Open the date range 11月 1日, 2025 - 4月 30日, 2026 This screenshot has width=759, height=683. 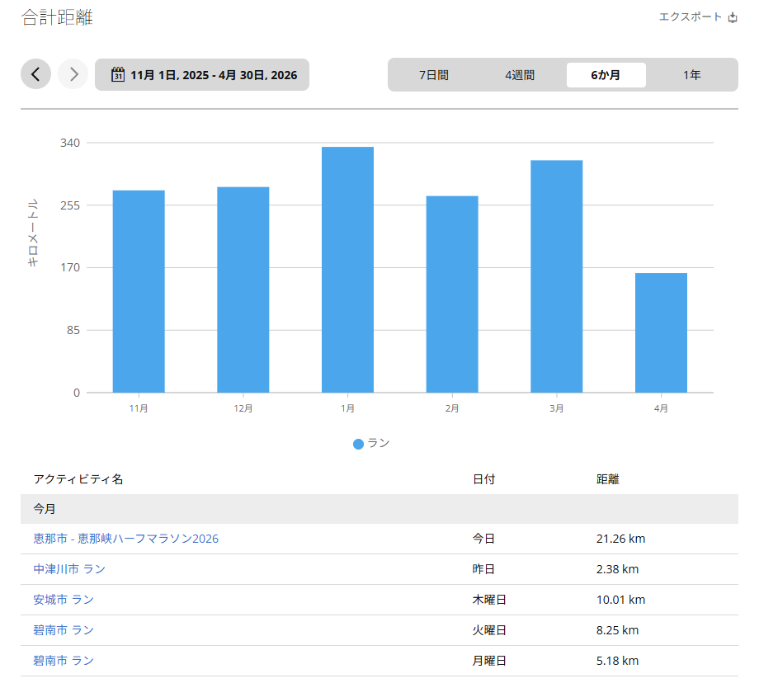pos(202,74)
